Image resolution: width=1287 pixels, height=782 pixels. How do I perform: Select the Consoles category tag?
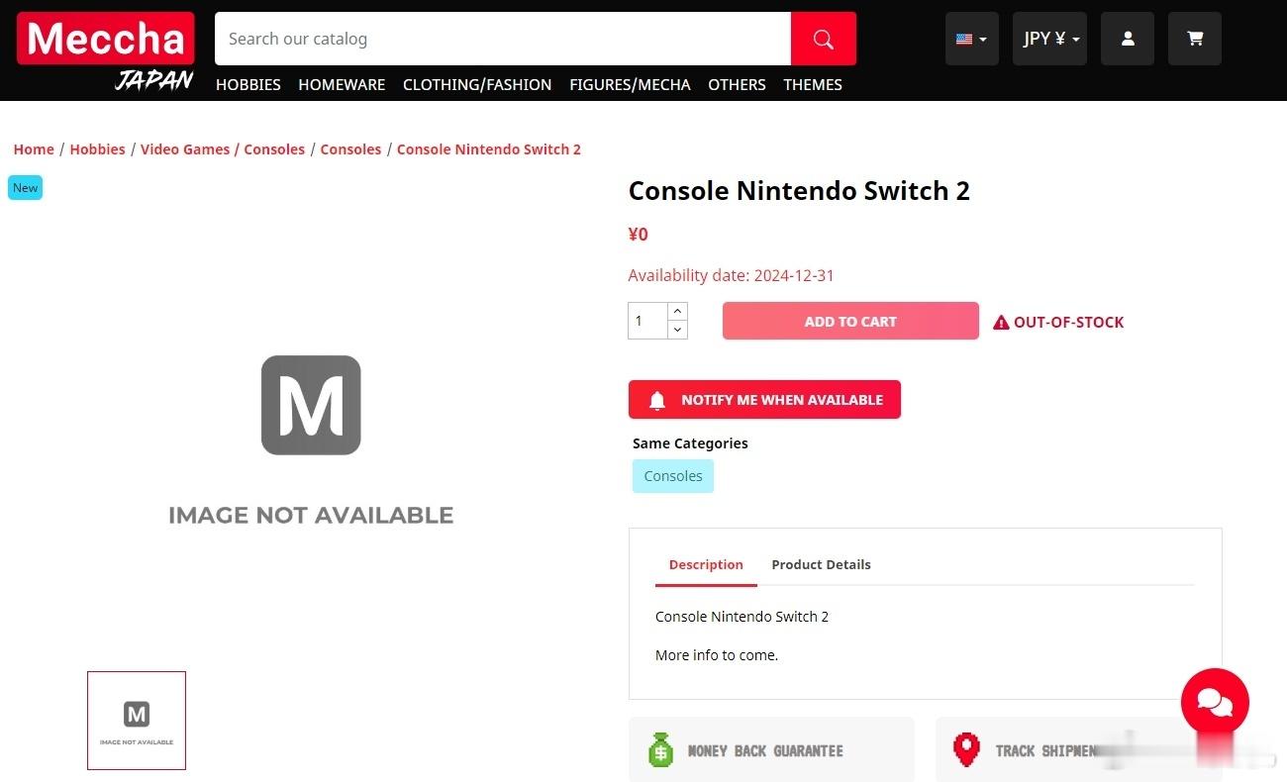673,476
